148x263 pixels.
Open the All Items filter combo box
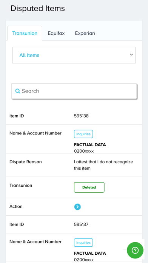tap(74, 55)
